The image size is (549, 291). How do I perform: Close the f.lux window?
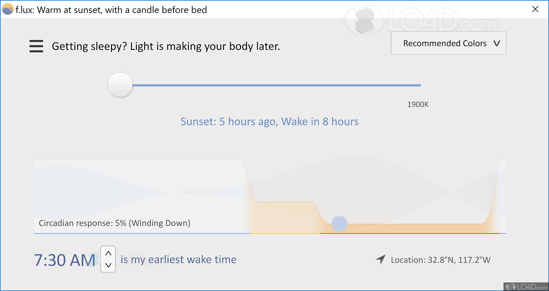pos(535,9)
